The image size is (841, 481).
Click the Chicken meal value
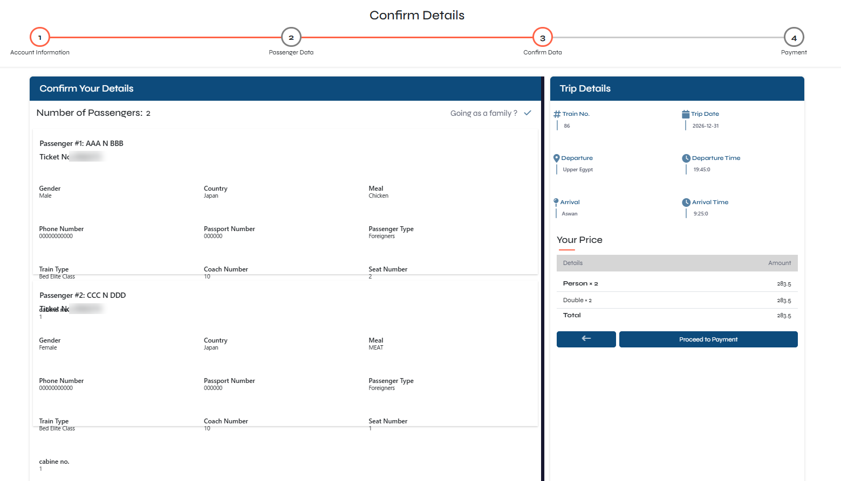click(x=379, y=196)
